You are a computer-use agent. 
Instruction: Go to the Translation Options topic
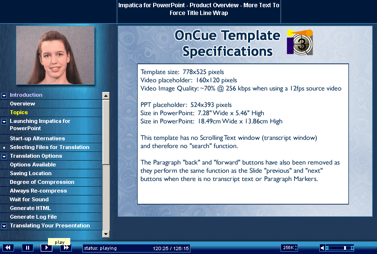point(36,156)
